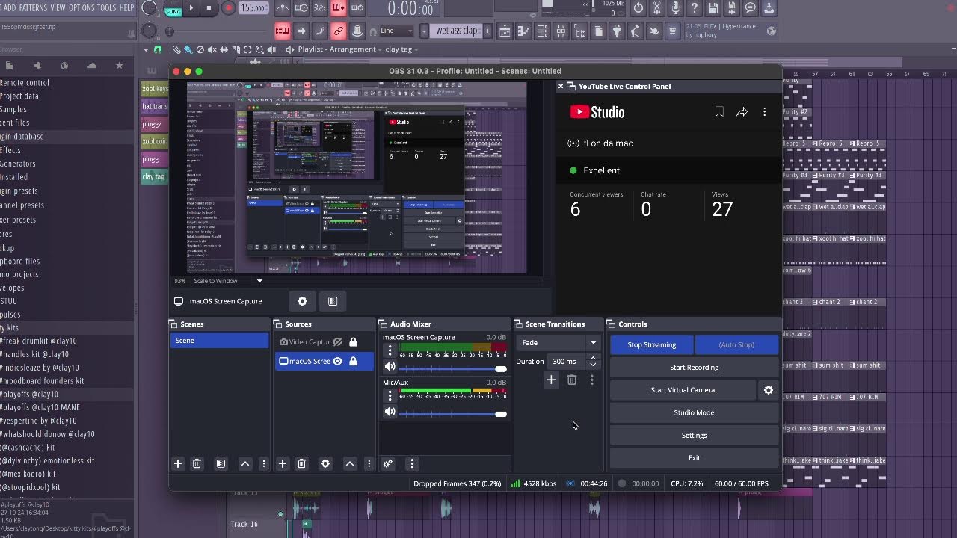Open scene filters icon in Scenes dock
The width and height of the screenshot is (957, 538).
point(221,463)
